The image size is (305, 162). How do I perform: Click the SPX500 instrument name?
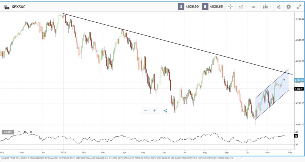(18, 7)
